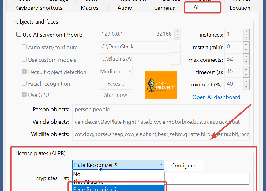Increase the max connects value

(246, 57)
